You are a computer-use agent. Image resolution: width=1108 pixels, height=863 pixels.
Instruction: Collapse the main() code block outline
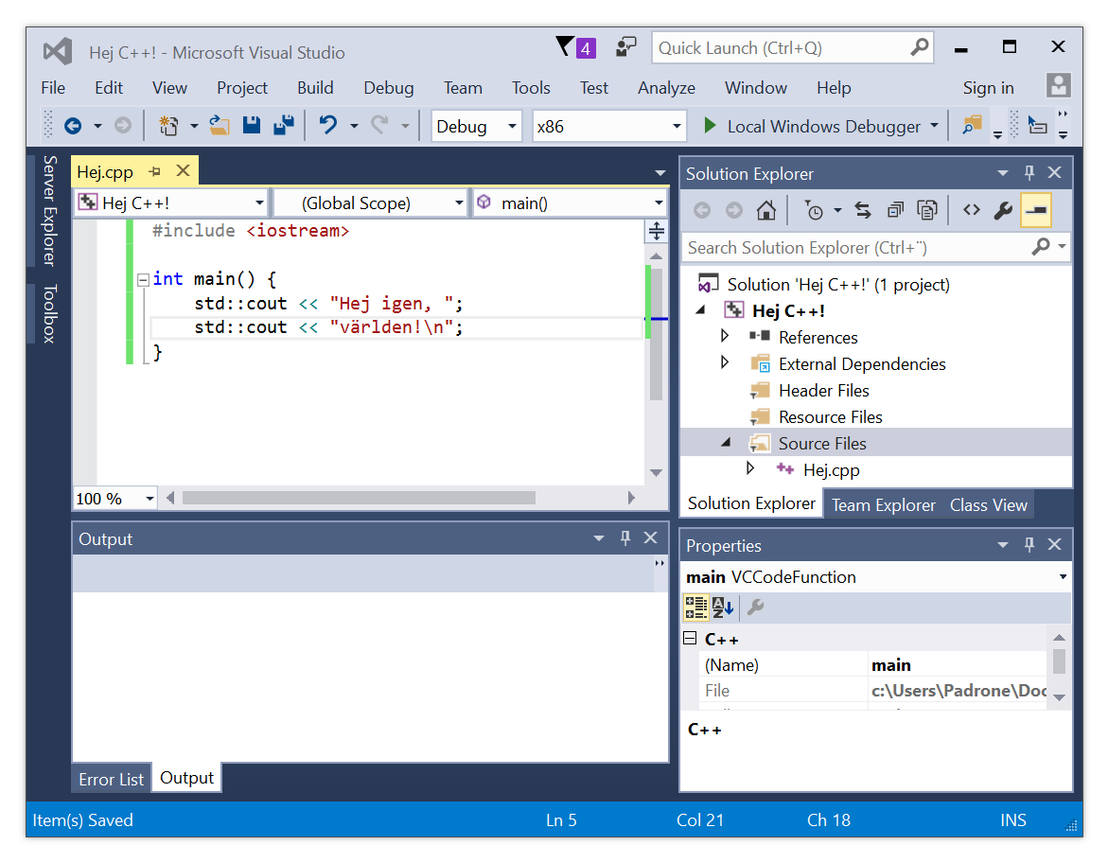(x=143, y=280)
